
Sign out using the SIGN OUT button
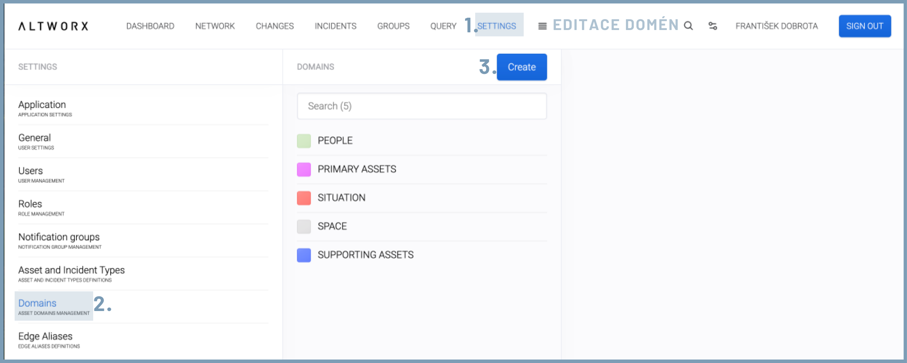tap(864, 26)
